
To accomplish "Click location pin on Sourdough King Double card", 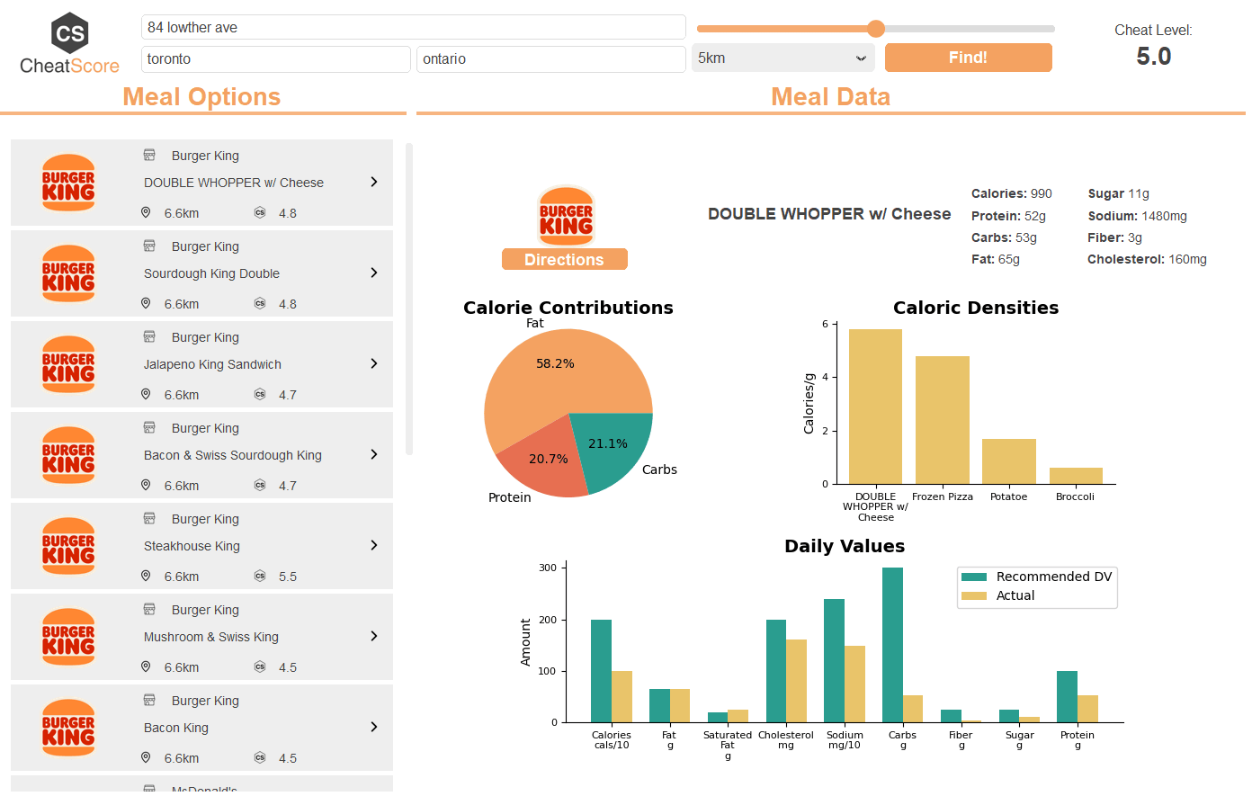I will coord(146,303).
